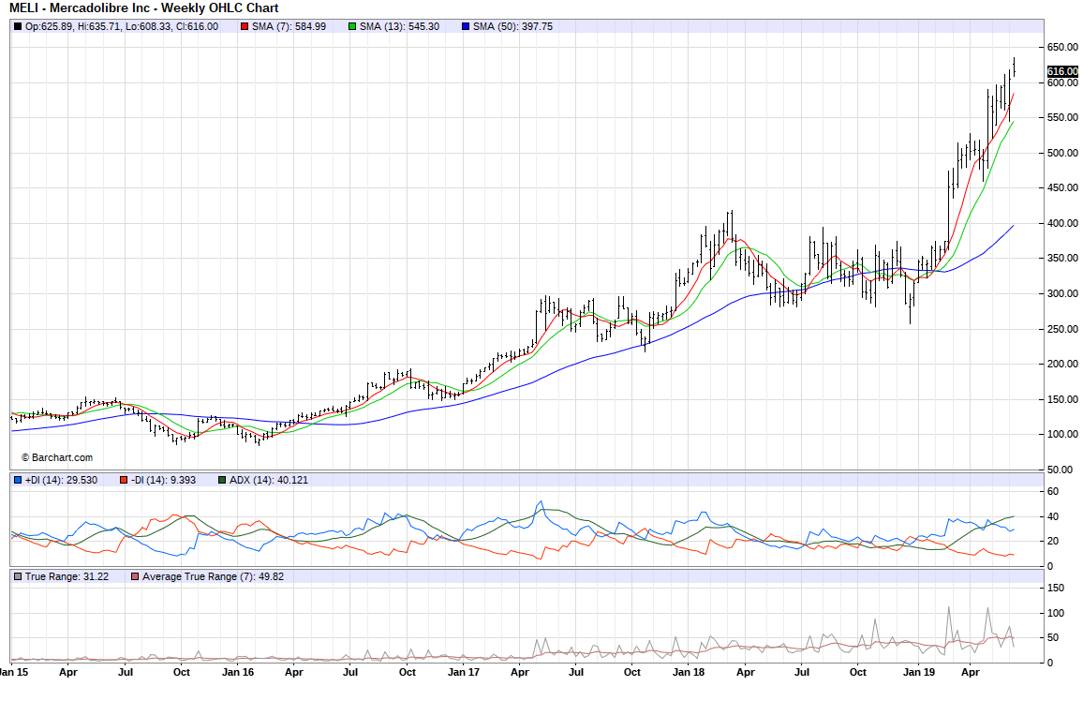Open the © Barchart.com link
This screenshot has width=1083, height=701.
click(x=57, y=457)
